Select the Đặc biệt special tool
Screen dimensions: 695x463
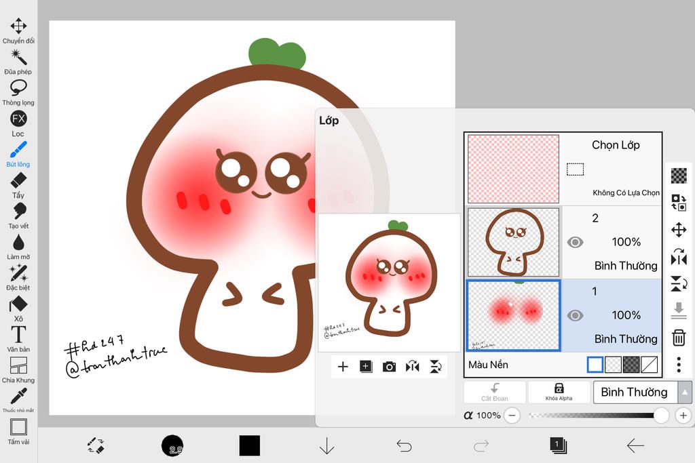[x=18, y=278]
